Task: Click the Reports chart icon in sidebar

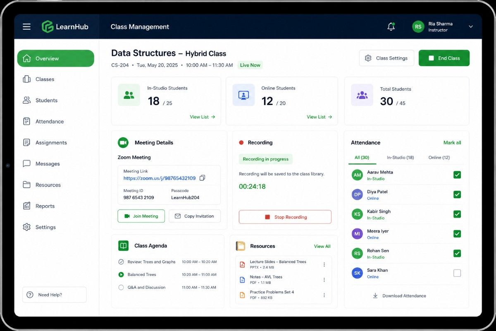Action: (x=26, y=206)
